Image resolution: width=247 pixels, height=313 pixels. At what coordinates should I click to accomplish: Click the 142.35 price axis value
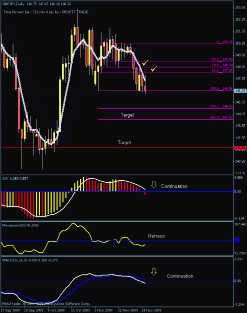[x=240, y=138]
